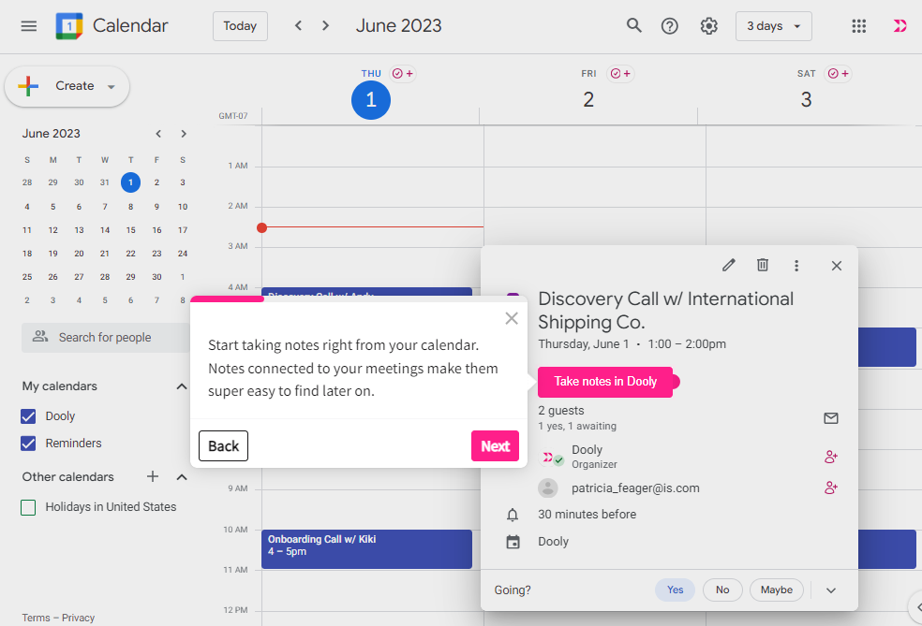Click add-contact icon next to patricia_feager@is.com

point(831,488)
